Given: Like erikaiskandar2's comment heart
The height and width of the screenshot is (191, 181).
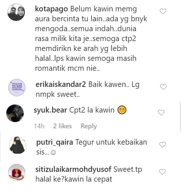Looking at the screenshot, I should [163, 87].
